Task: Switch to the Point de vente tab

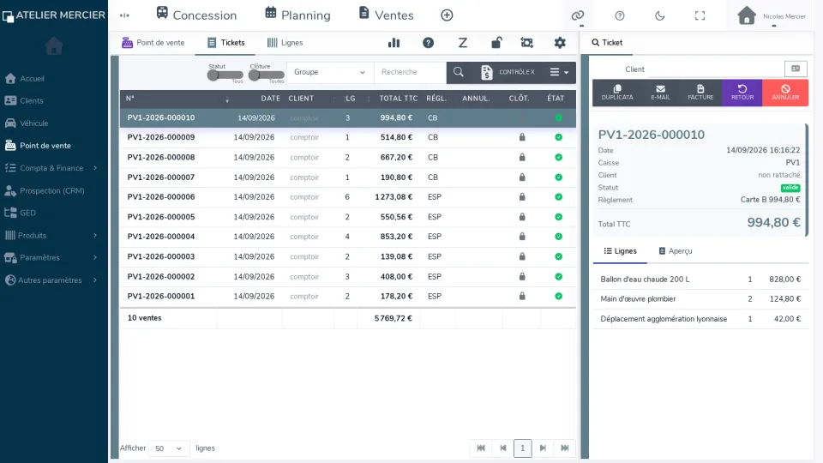Action: tap(153, 43)
